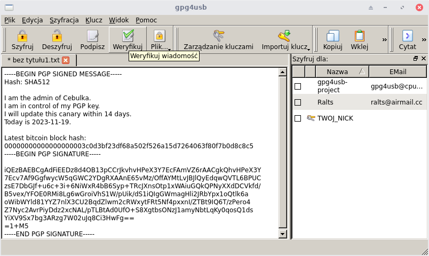Select gpg4usb-project name in key list

point(332,86)
